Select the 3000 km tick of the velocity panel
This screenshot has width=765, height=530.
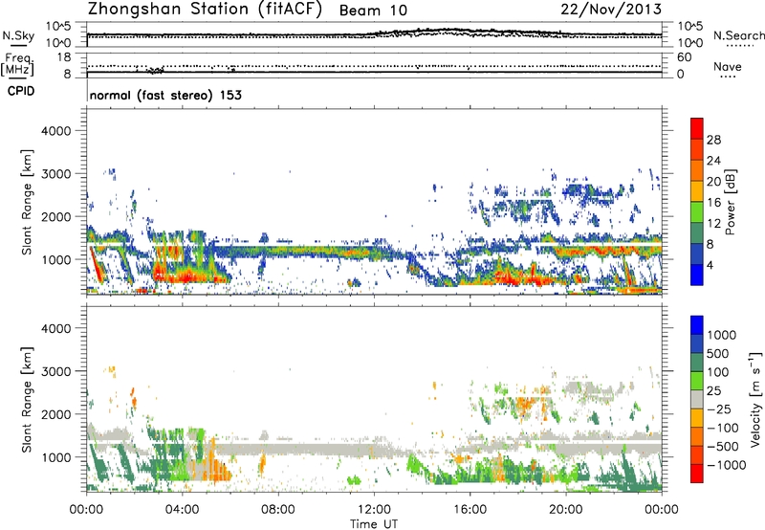coord(55,371)
